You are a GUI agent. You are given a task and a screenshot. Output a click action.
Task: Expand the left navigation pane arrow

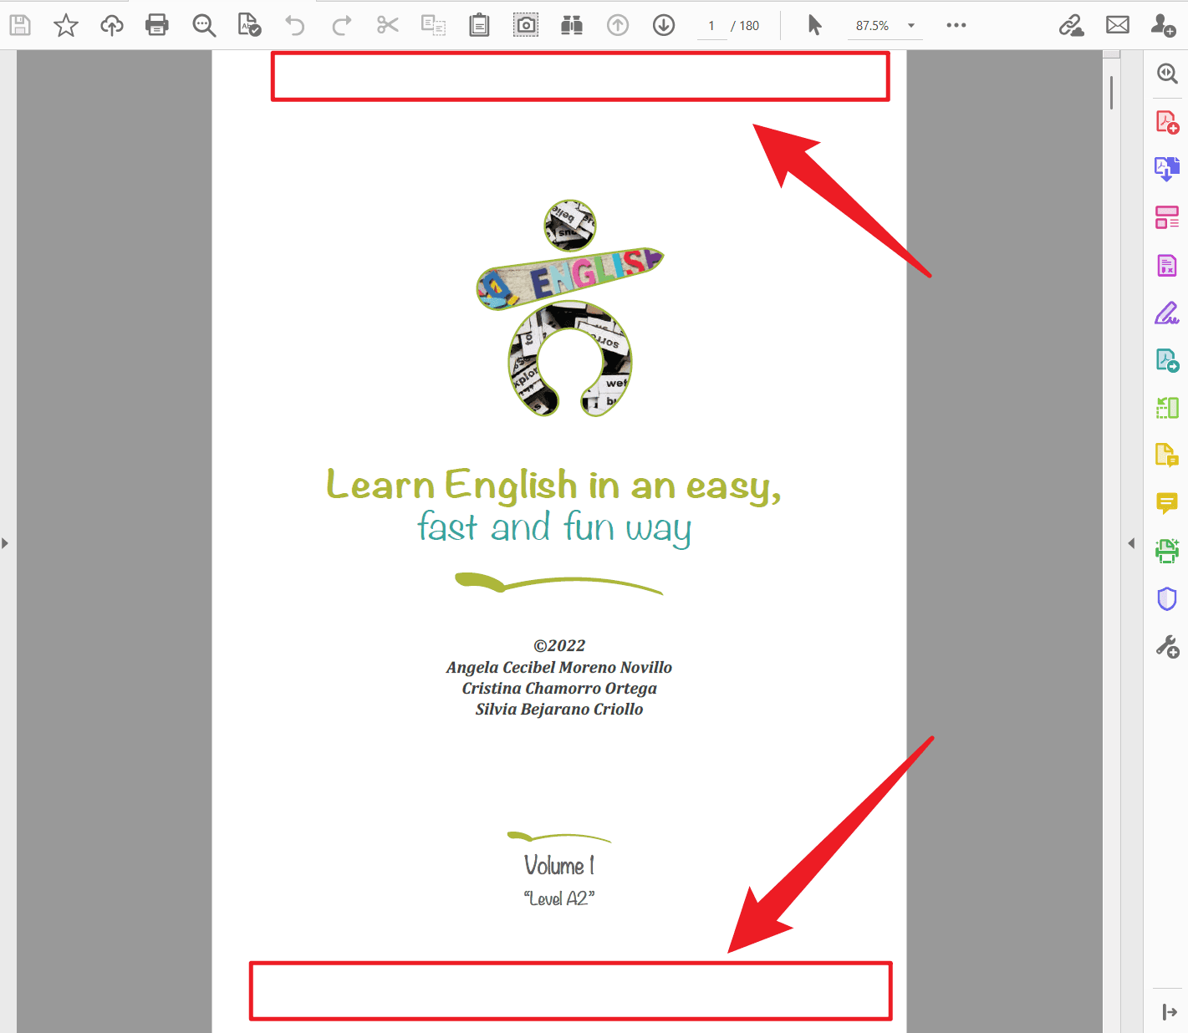click(x=5, y=543)
